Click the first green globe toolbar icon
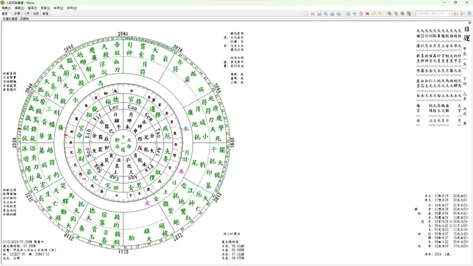 click(390, 13)
